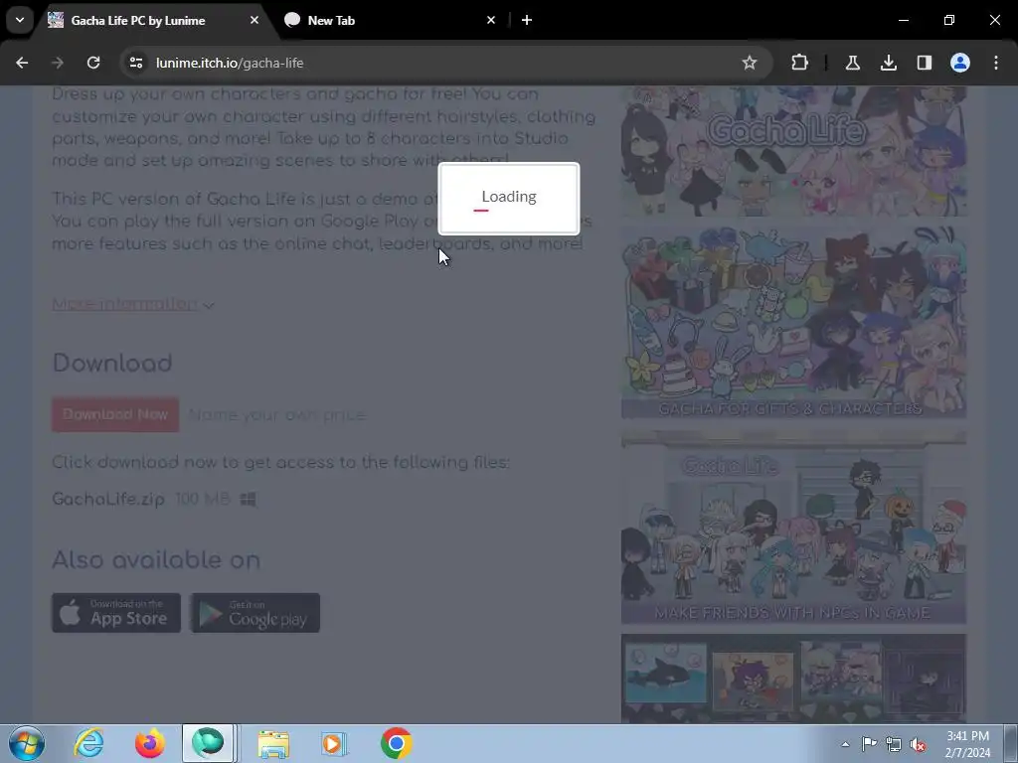Launch Firefox from the taskbar

[149, 743]
